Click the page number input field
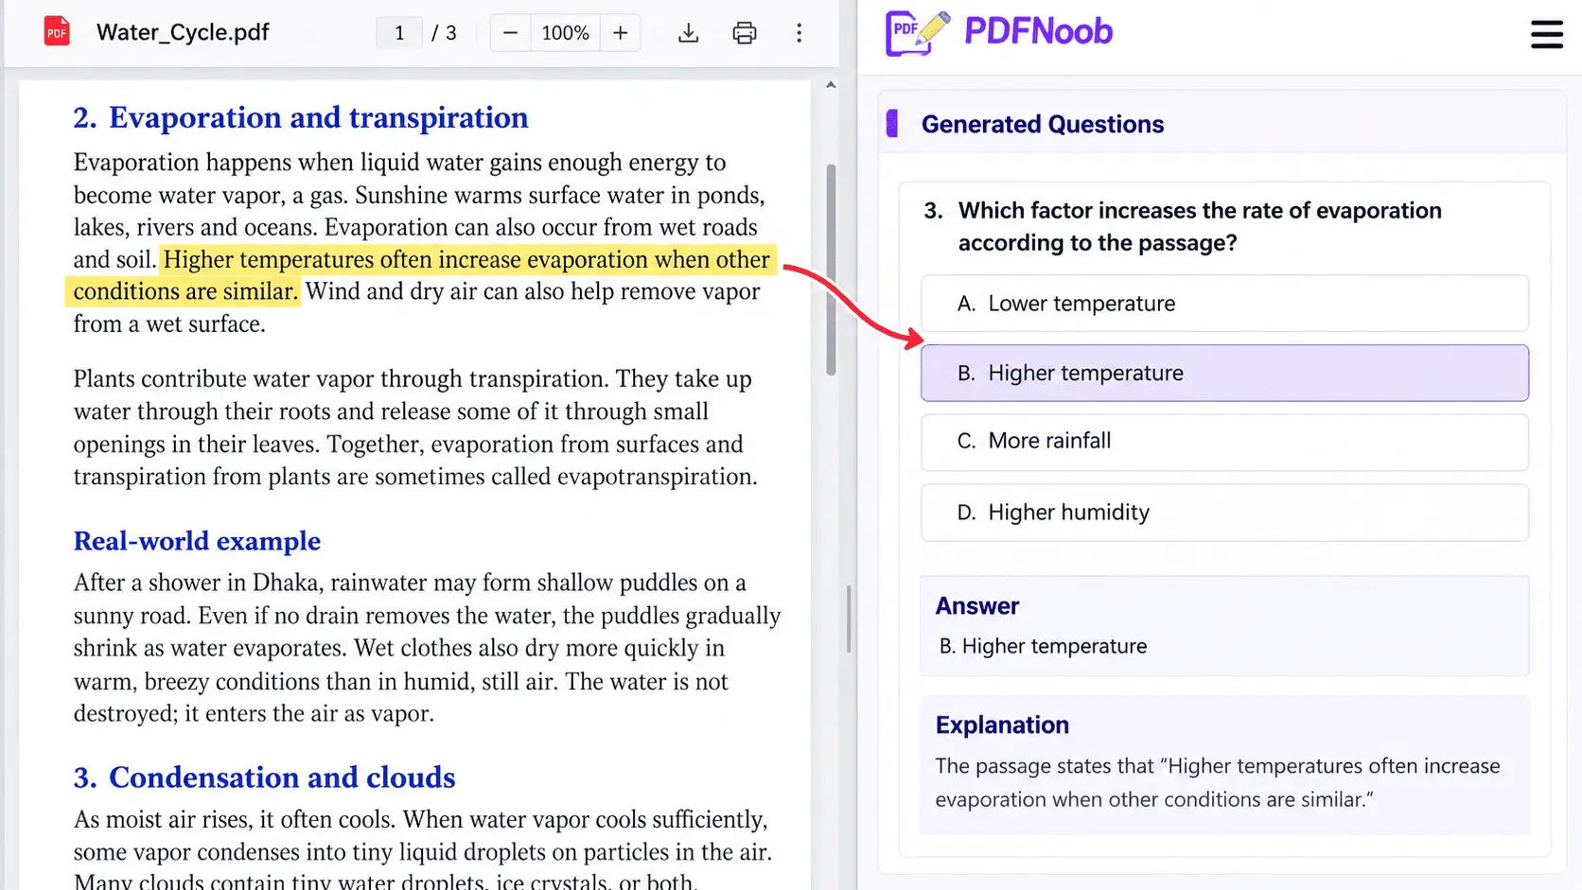The height and width of the screenshot is (890, 1582). tap(399, 33)
